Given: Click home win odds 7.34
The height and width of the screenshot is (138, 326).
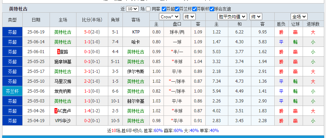Looking at the screenshot, I should (217, 81).
